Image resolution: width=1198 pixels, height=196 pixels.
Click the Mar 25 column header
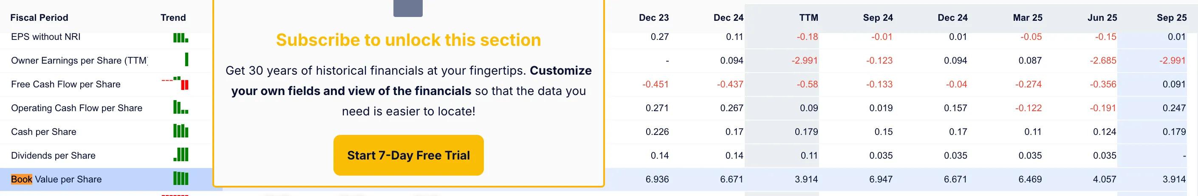(x=1027, y=18)
